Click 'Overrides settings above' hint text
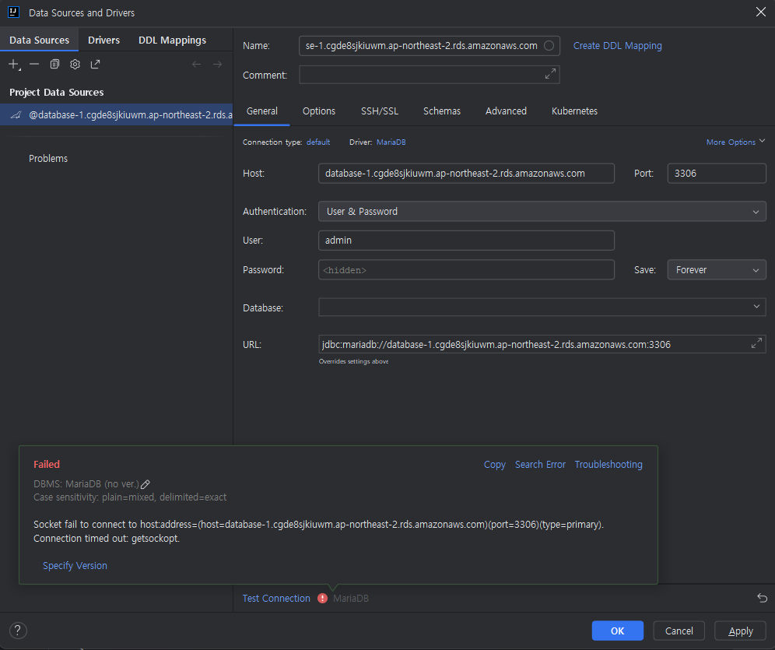The height and width of the screenshot is (650, 775). (353, 361)
